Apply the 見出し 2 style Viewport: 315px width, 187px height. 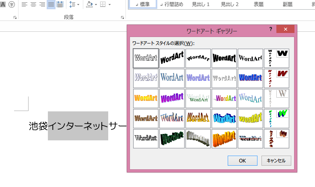click(230, 4)
